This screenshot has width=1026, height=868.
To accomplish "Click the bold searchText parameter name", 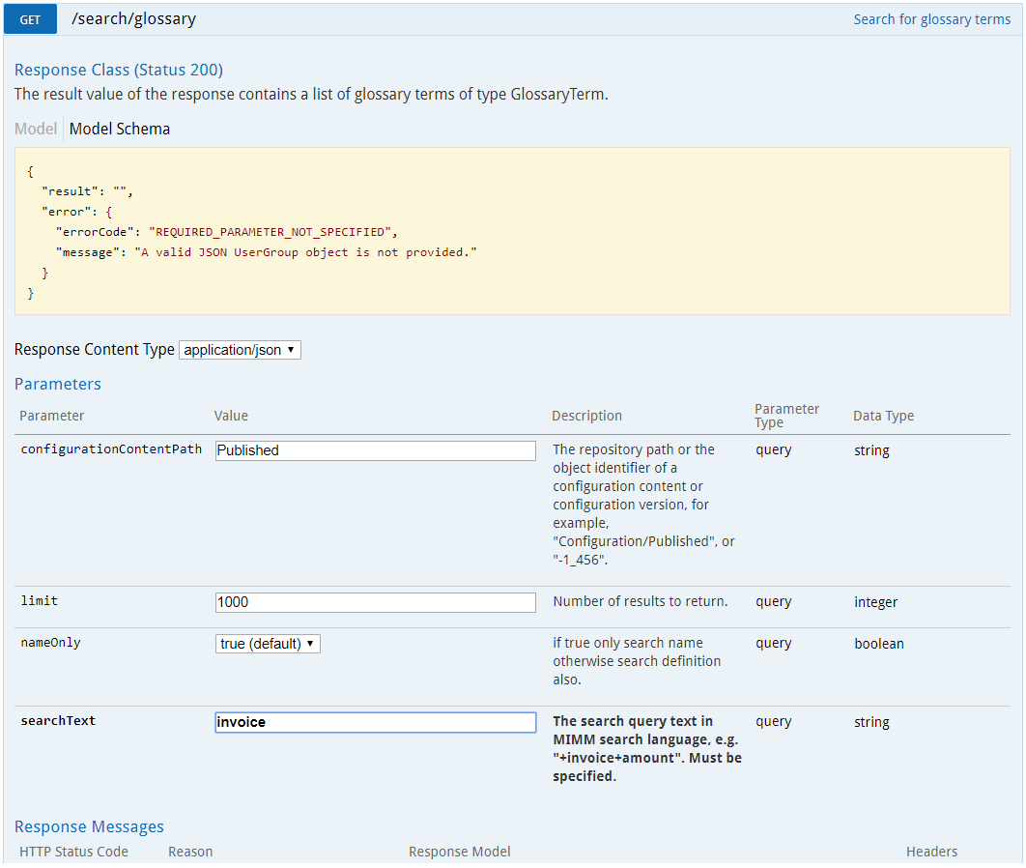I will pyautogui.click(x=58, y=721).
